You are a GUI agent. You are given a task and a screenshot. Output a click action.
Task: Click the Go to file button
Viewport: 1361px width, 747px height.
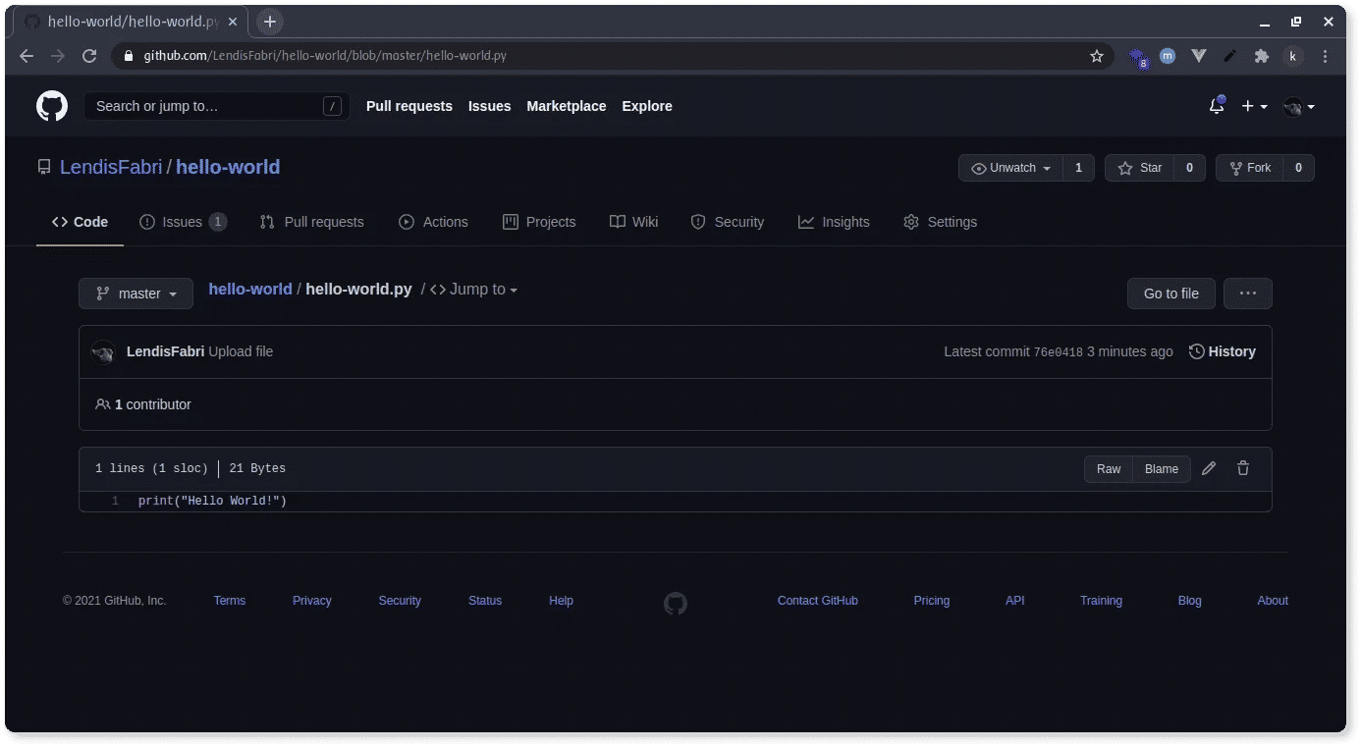click(1170, 293)
